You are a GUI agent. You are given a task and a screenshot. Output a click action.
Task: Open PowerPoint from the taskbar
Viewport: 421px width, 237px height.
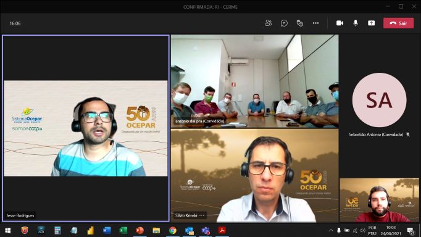point(140,230)
